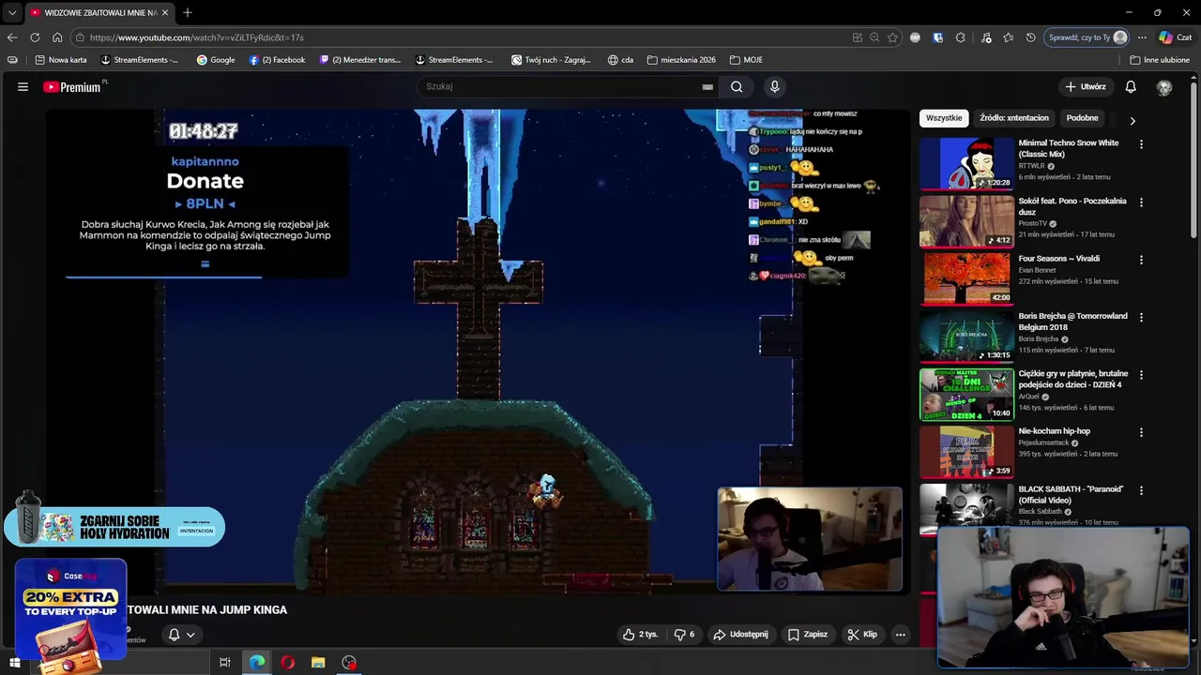Open options for Sokół Poczekalnia dusz

(x=1141, y=202)
